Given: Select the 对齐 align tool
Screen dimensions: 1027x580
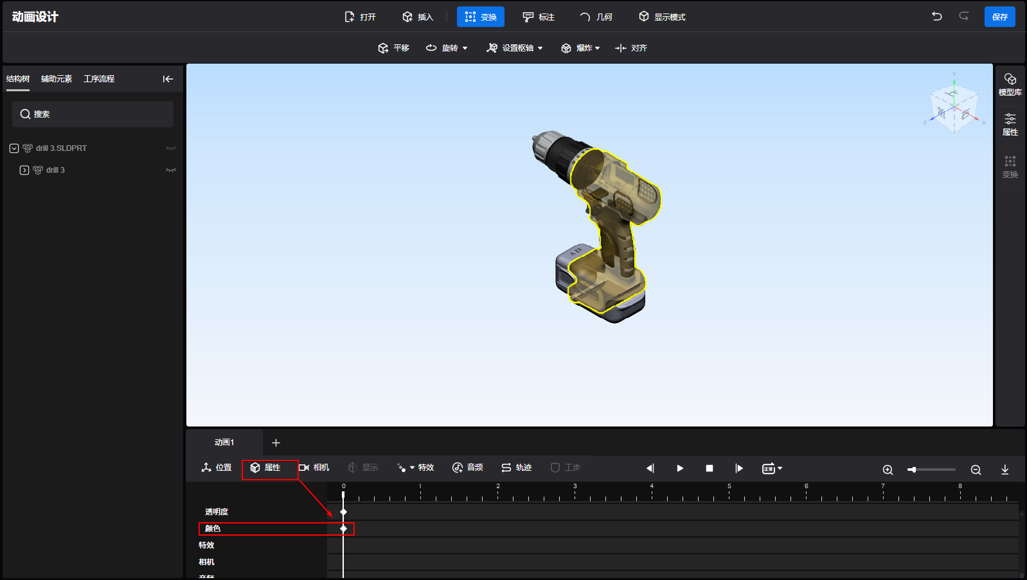Looking at the screenshot, I should pyautogui.click(x=631, y=48).
